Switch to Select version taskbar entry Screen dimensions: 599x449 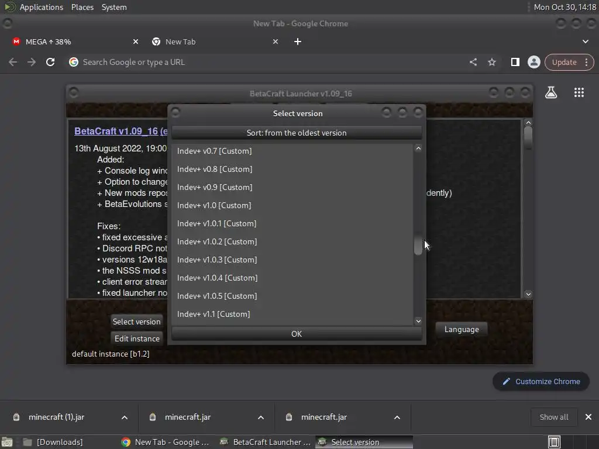pos(364,442)
